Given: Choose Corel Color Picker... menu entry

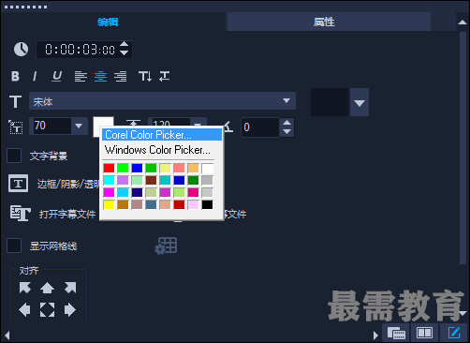Looking at the screenshot, I should pyautogui.click(x=162, y=135).
